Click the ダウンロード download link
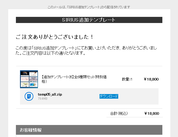Screen dimensions: 178x137 [109, 96]
